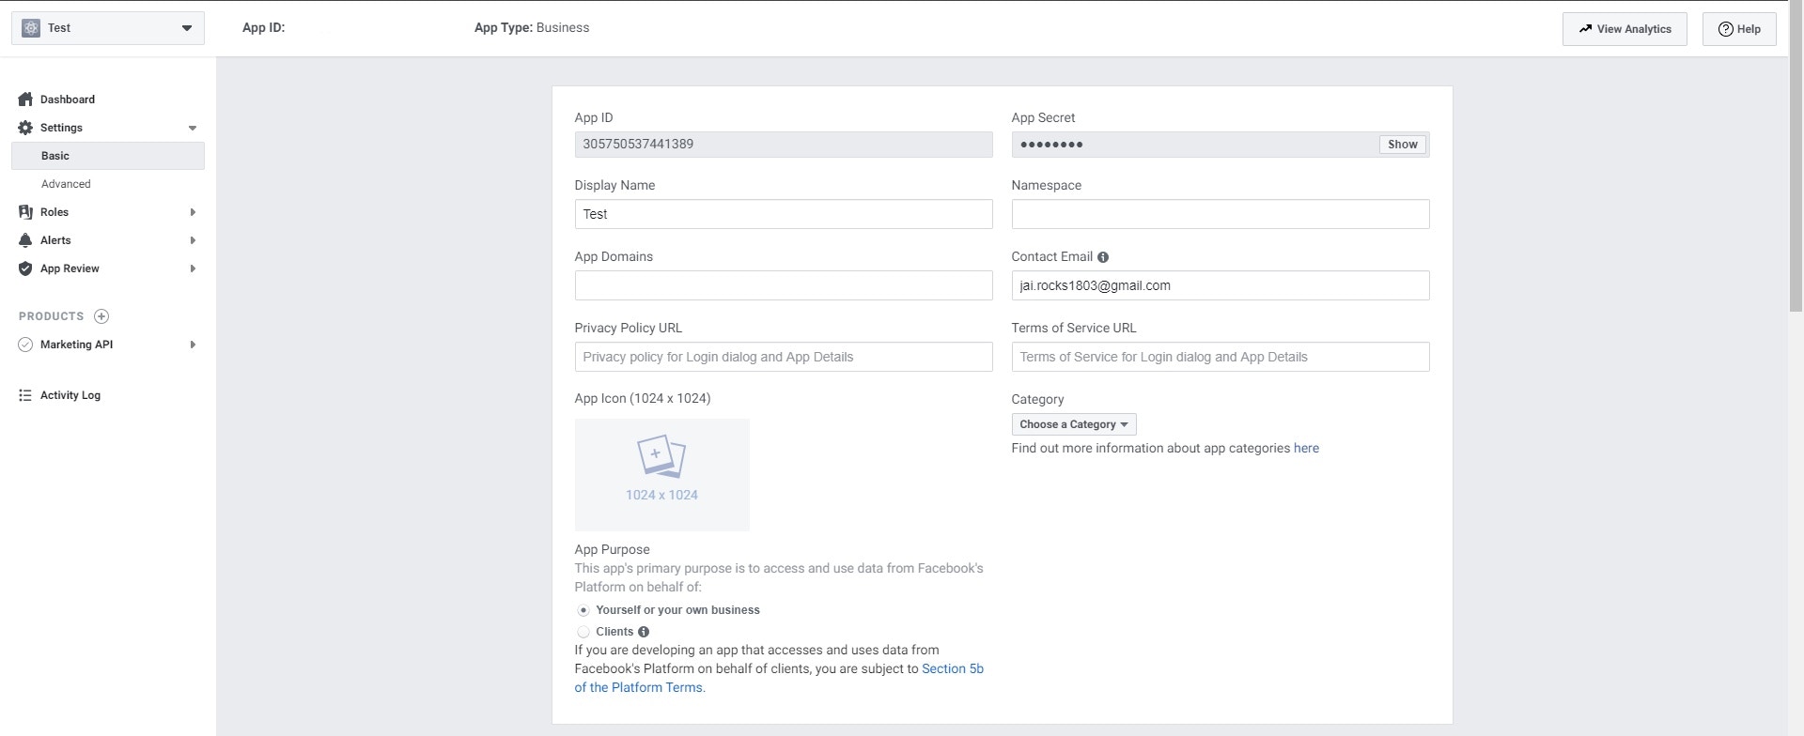1804x736 pixels.
Task: Click the Alerts bell icon
Action: point(25,240)
